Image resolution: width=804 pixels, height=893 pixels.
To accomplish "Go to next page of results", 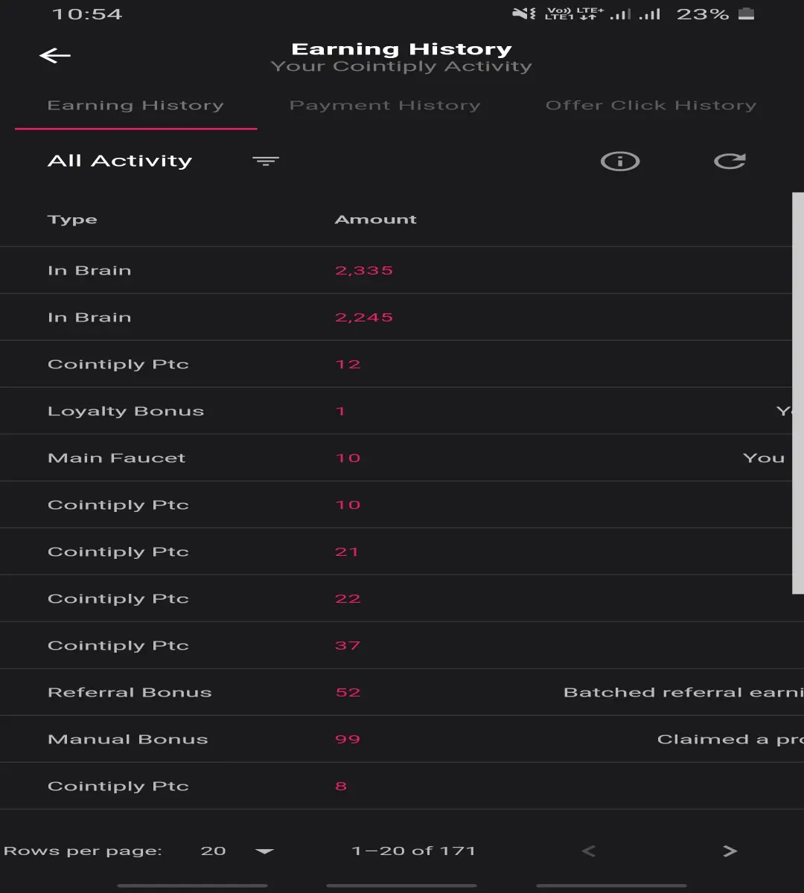I will (x=730, y=851).
